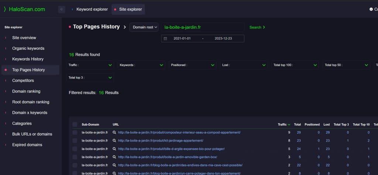The height and width of the screenshot is (175, 378).
Task: Open the Keyword explorer tab
Action: 92,9
